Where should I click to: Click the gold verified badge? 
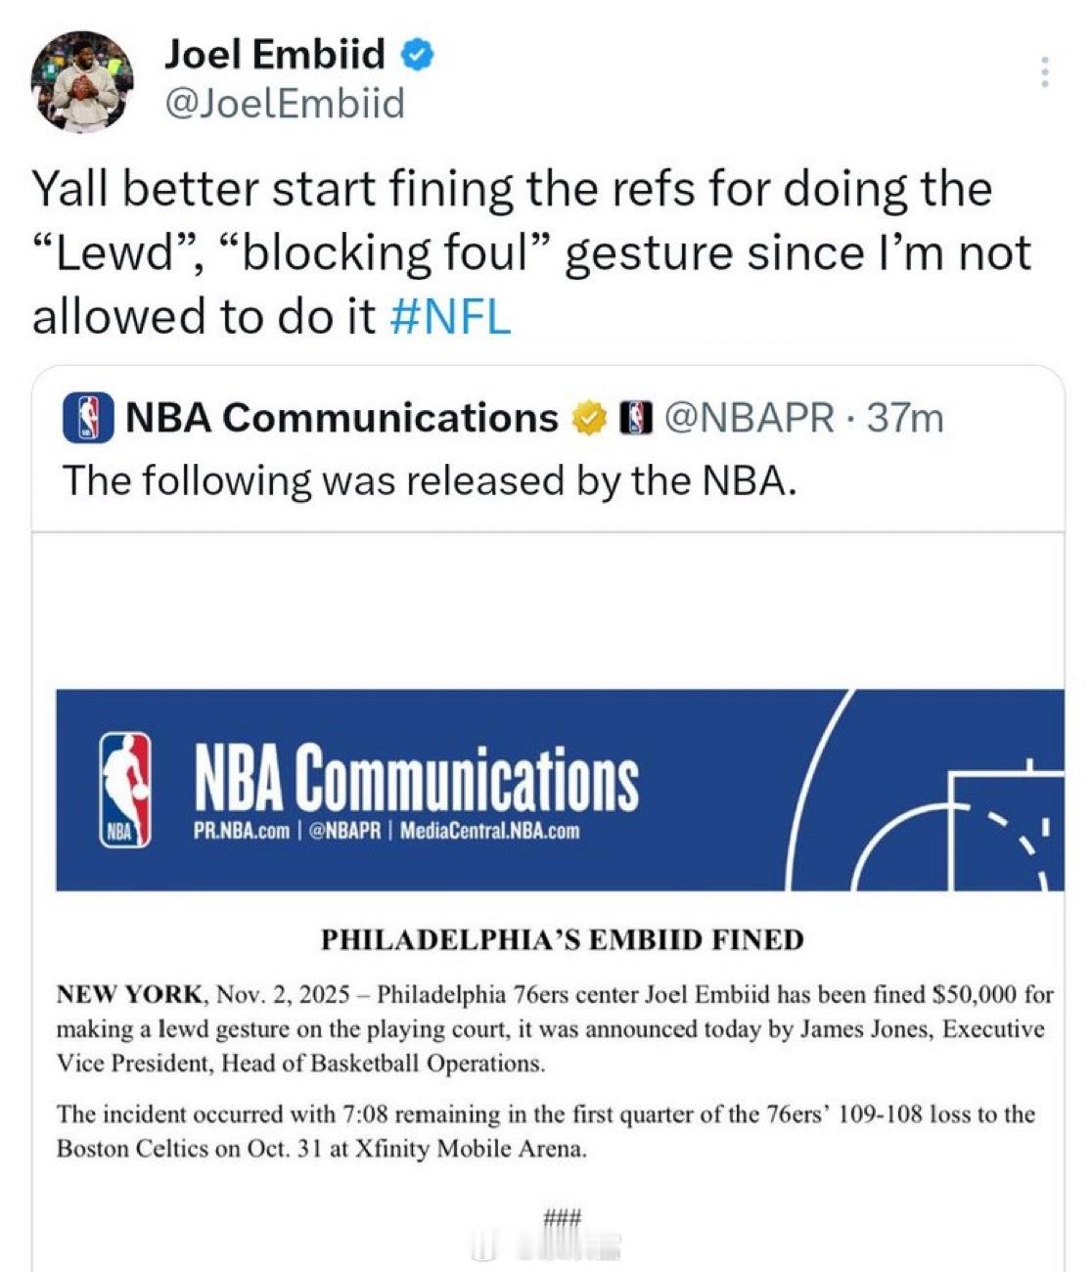pyautogui.click(x=587, y=418)
